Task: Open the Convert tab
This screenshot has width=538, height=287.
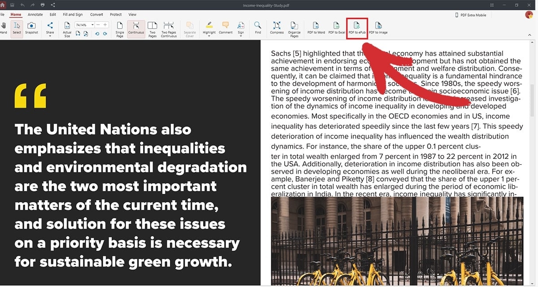Action: pos(96,14)
